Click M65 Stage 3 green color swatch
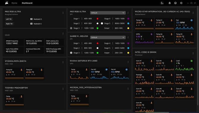The image size is (199, 113). point(97,28)
